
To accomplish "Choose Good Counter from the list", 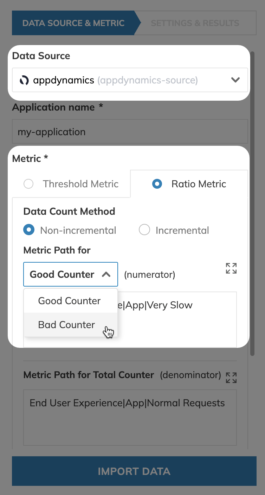I will pos(70,301).
